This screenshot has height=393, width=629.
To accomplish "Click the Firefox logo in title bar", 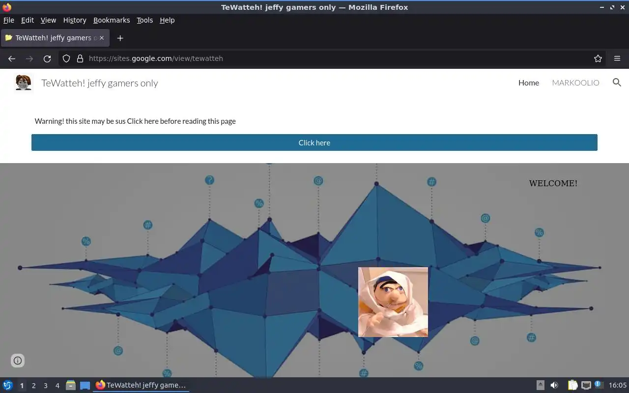I will point(7,7).
